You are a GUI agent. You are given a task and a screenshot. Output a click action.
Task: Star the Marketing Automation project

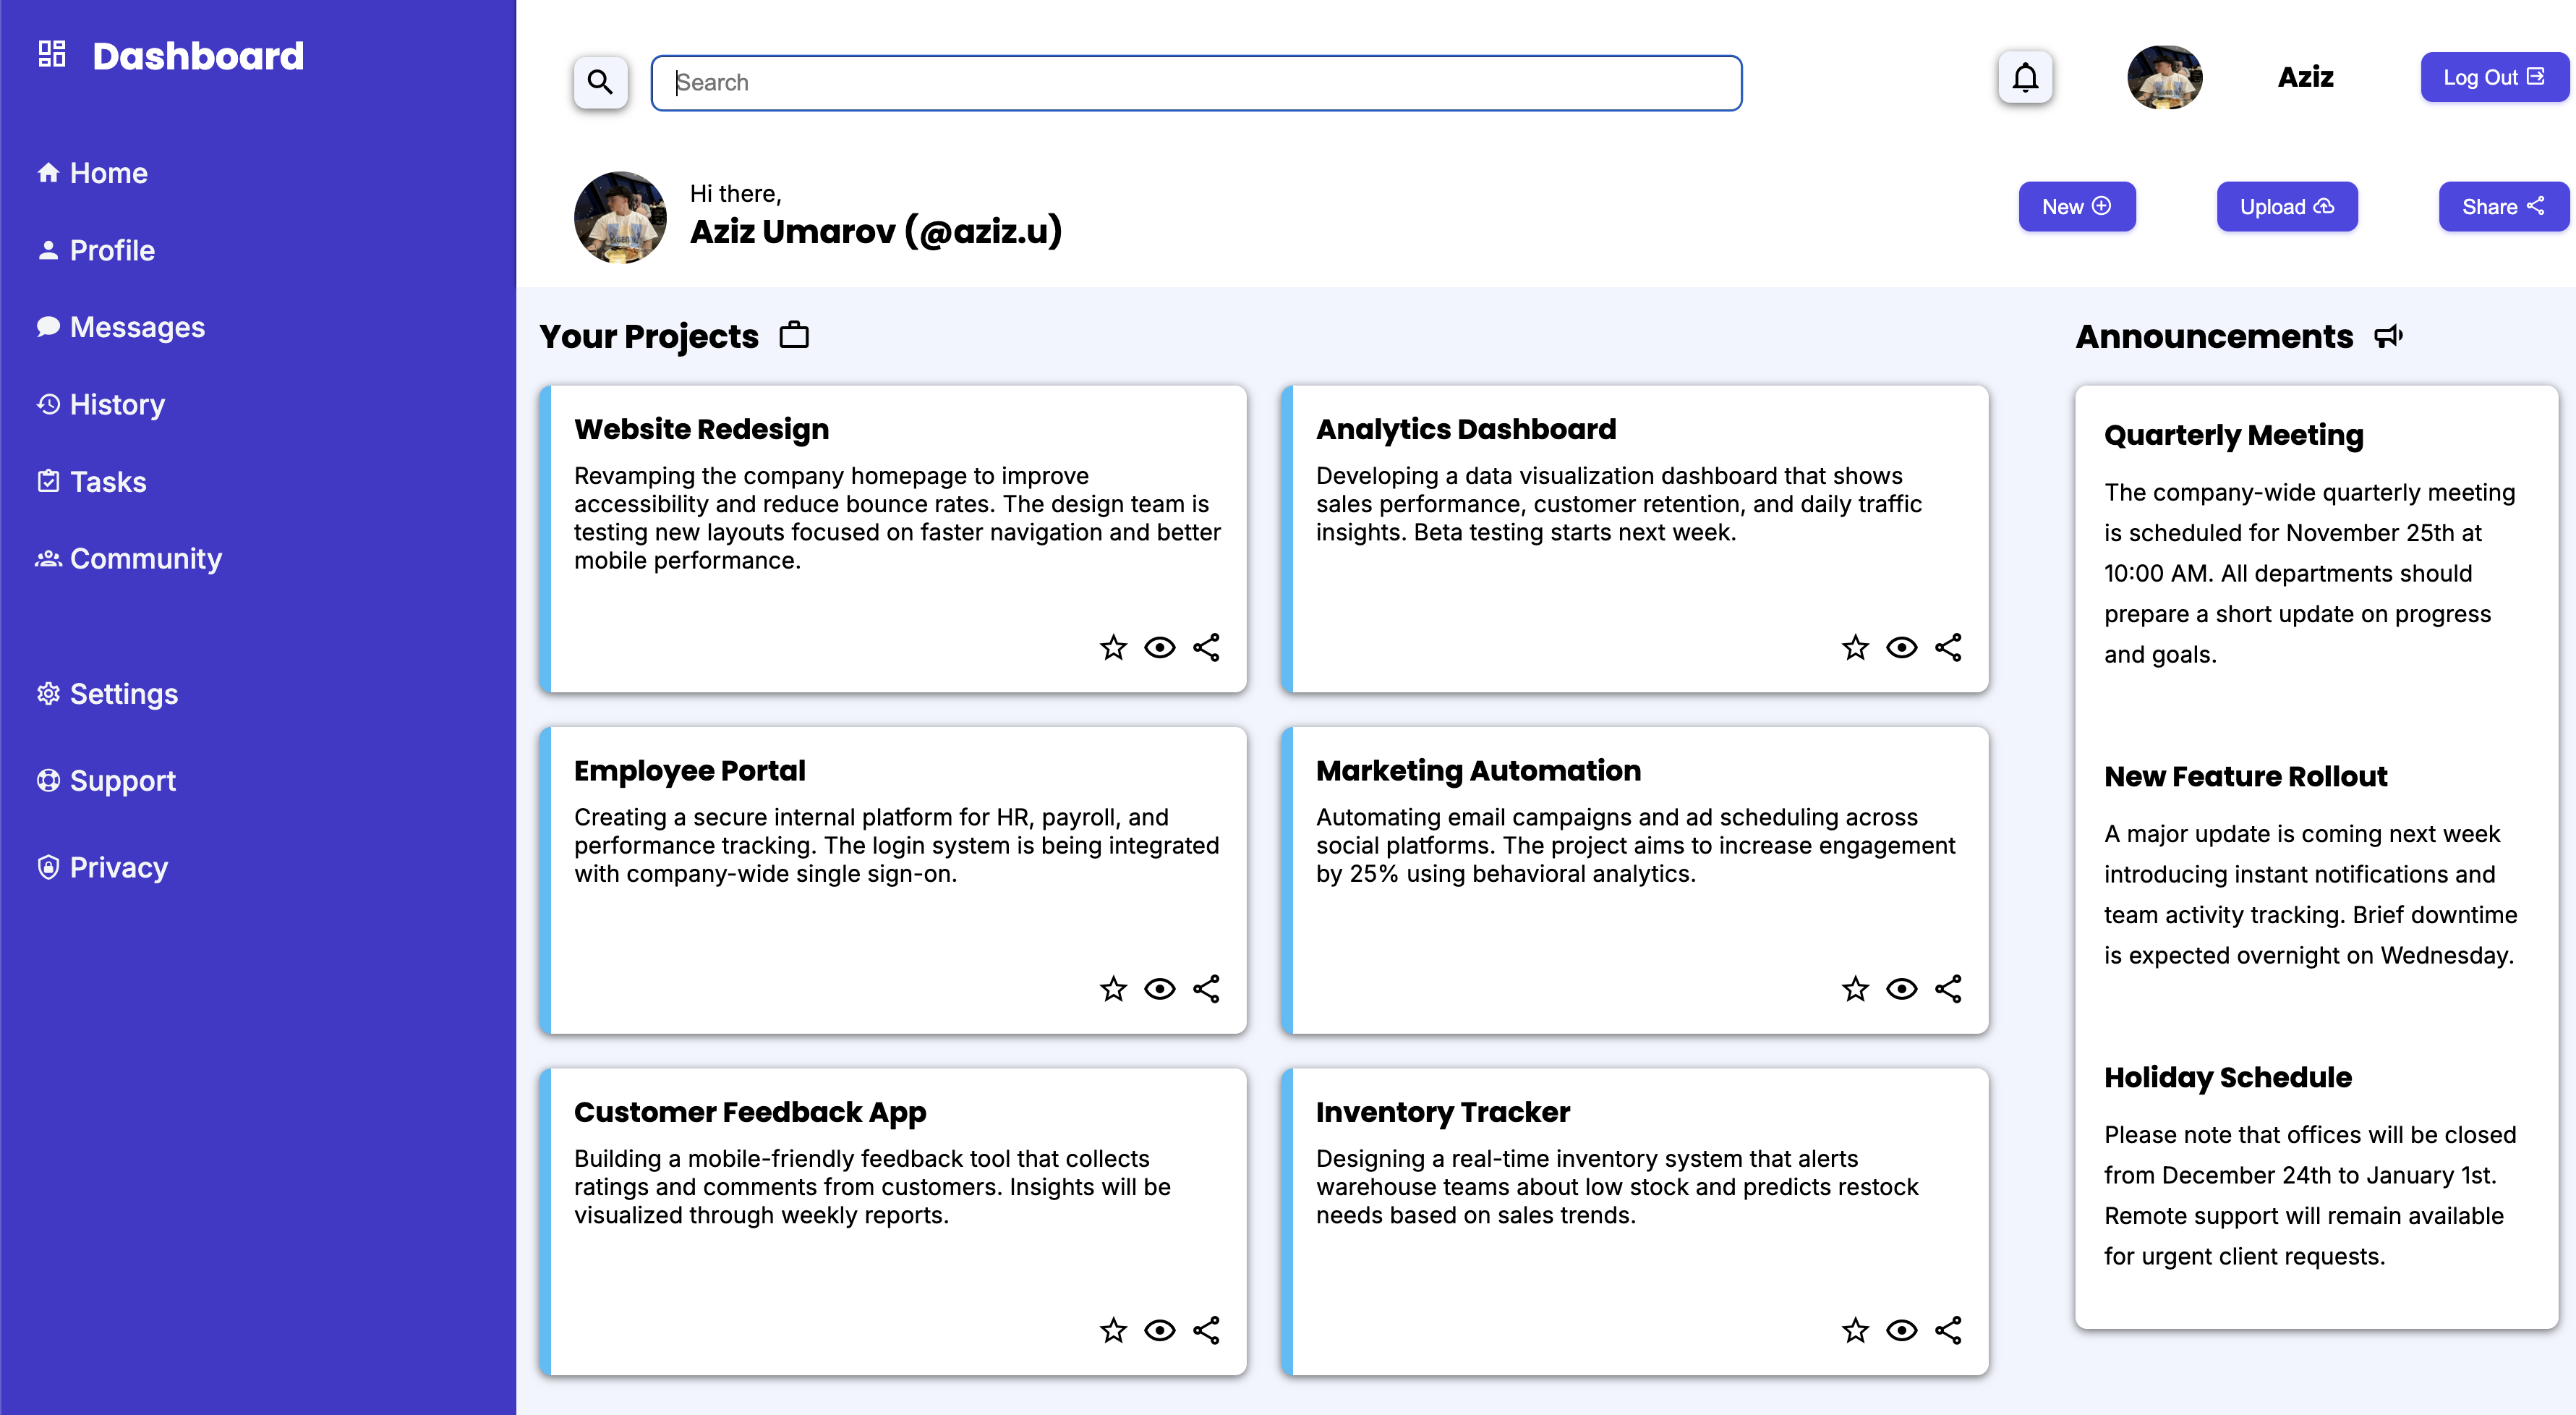[1855, 989]
